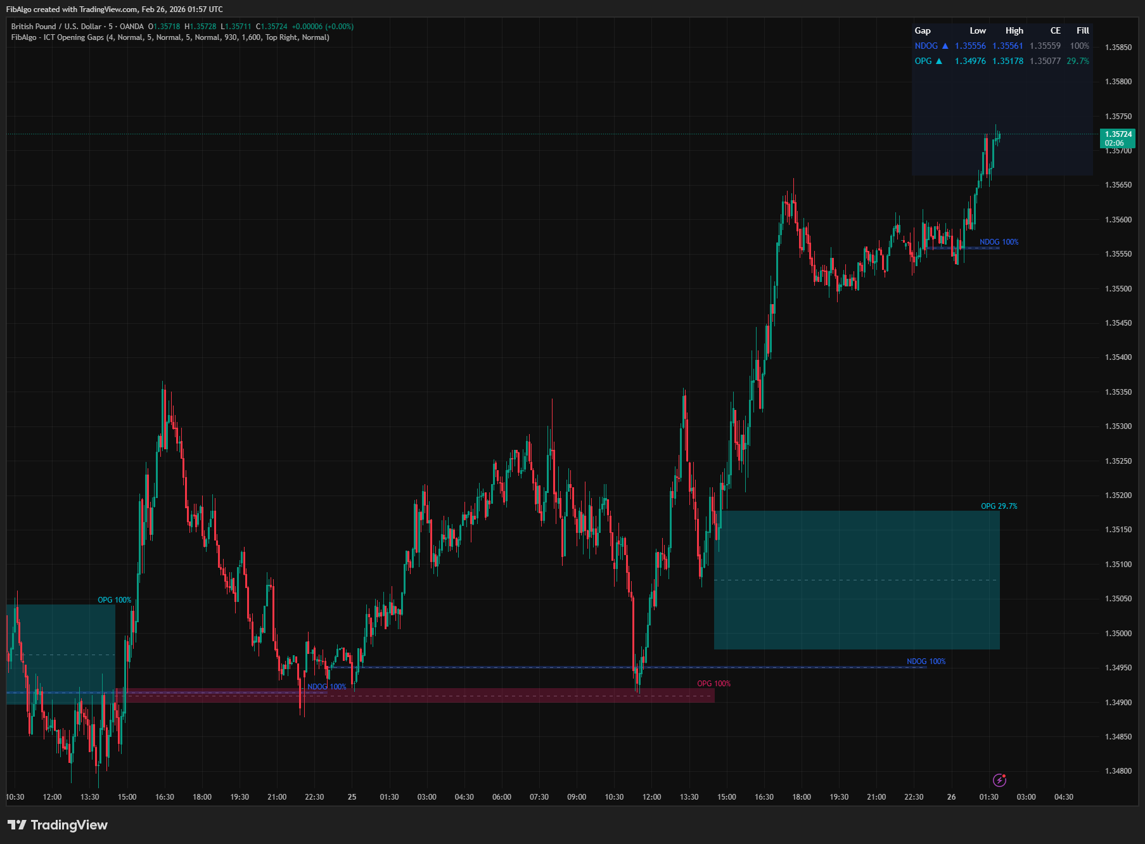Click the blue NDOG up-arrow triangle in table
The height and width of the screenshot is (844, 1145).
pos(945,46)
